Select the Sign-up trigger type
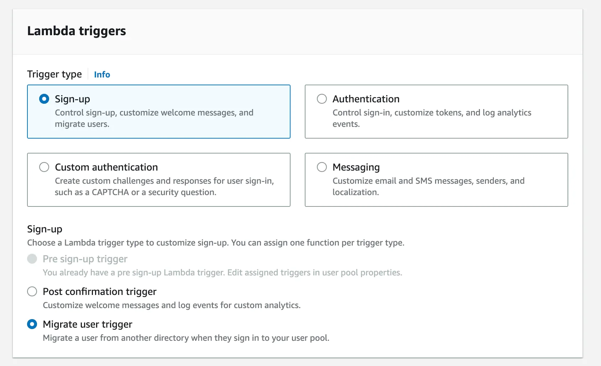Image resolution: width=601 pixels, height=366 pixels. [x=44, y=99]
